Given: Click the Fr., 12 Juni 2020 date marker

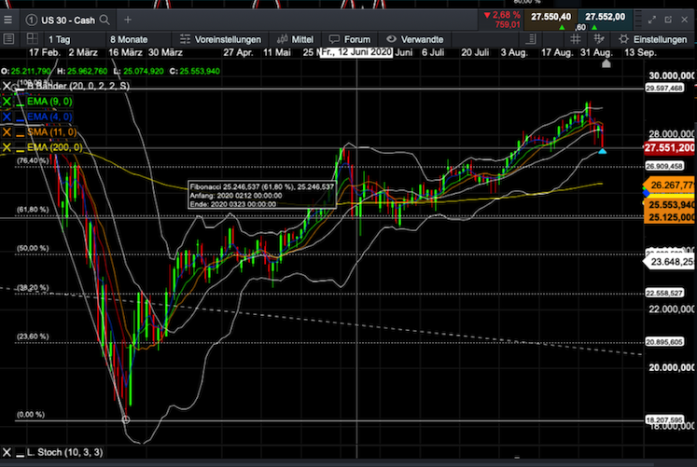Looking at the screenshot, I should click(x=356, y=52).
